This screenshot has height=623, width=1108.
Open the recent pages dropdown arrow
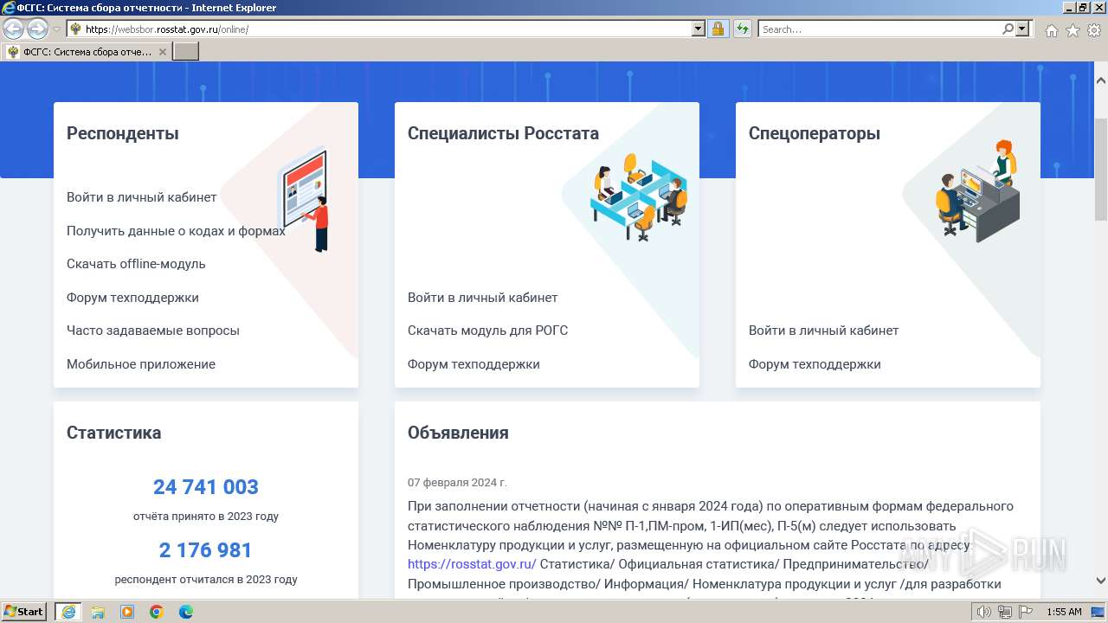tap(56, 29)
